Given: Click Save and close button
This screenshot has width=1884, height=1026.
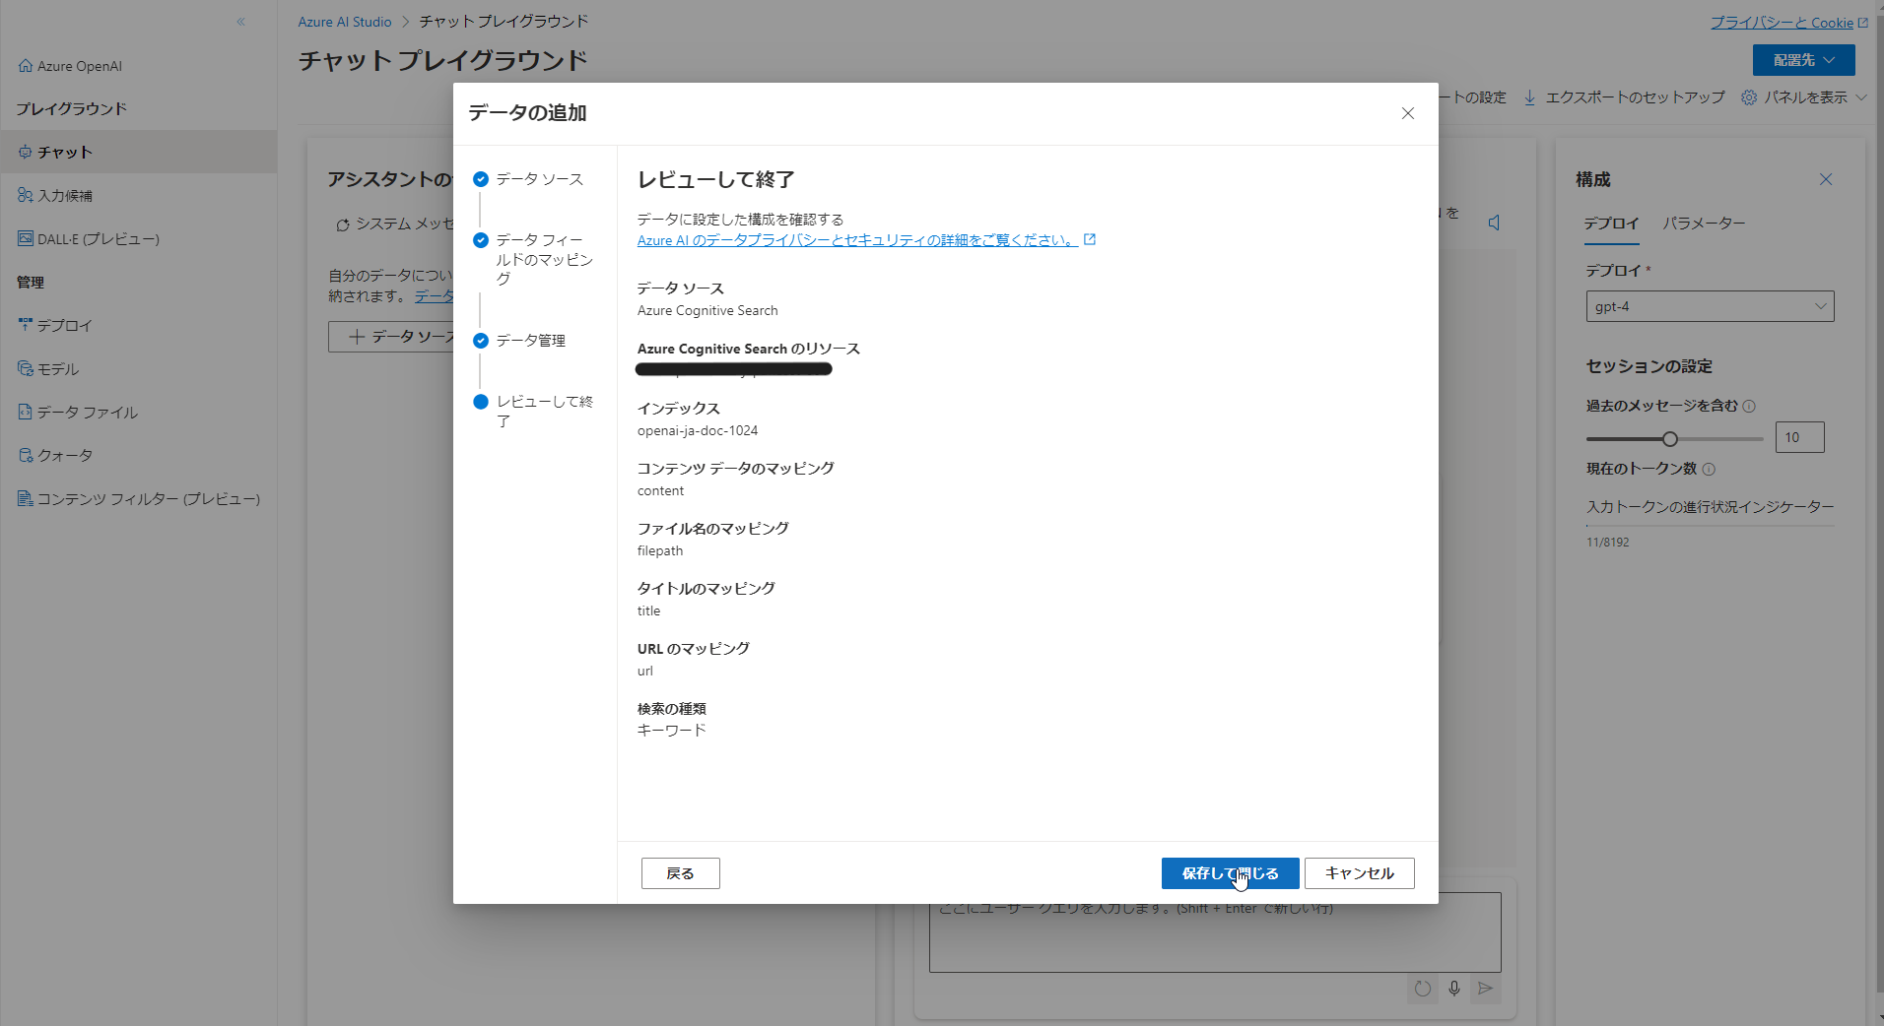Looking at the screenshot, I should (1230, 873).
